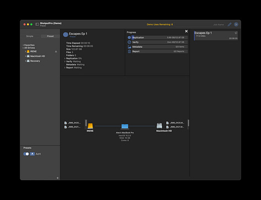The image size is (261, 200).
Task: Click the destination file list scrollbar at right
Action: [188, 123]
